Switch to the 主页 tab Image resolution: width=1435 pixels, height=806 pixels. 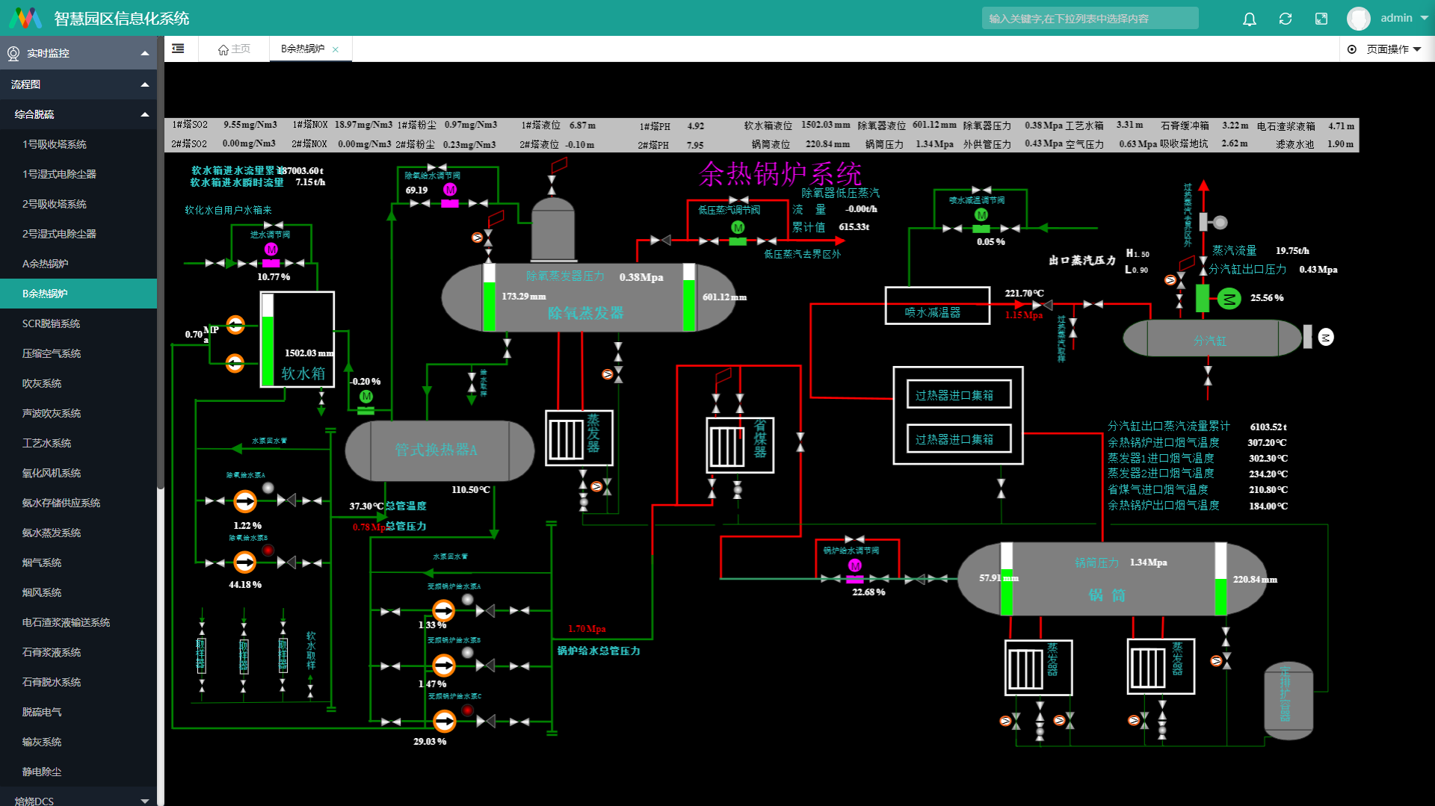coord(234,49)
